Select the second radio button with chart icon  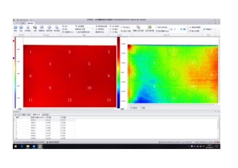[111, 29]
